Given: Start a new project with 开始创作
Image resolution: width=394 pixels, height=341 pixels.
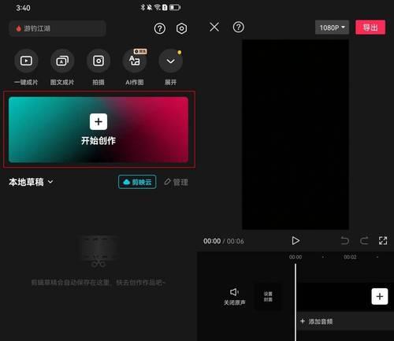Looking at the screenshot, I should pos(98,130).
